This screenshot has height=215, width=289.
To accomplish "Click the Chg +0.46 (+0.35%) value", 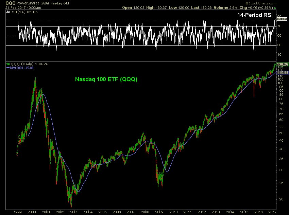I will [256, 7].
